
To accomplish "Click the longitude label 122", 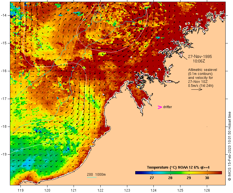I will pos(101,190).
